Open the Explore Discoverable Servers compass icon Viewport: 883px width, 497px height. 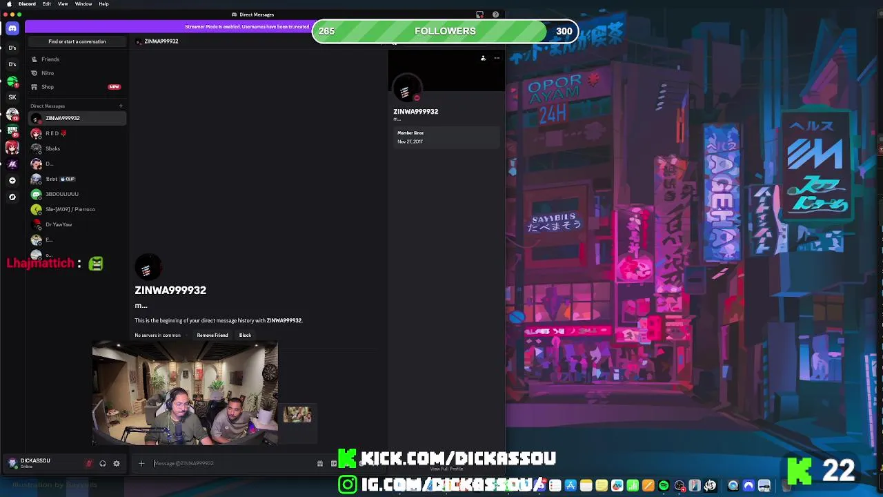(x=12, y=197)
